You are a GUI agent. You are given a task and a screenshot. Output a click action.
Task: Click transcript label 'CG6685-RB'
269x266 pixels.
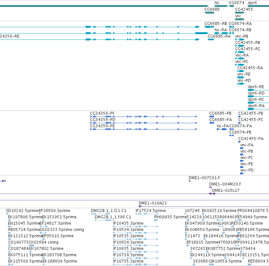pos(216,24)
